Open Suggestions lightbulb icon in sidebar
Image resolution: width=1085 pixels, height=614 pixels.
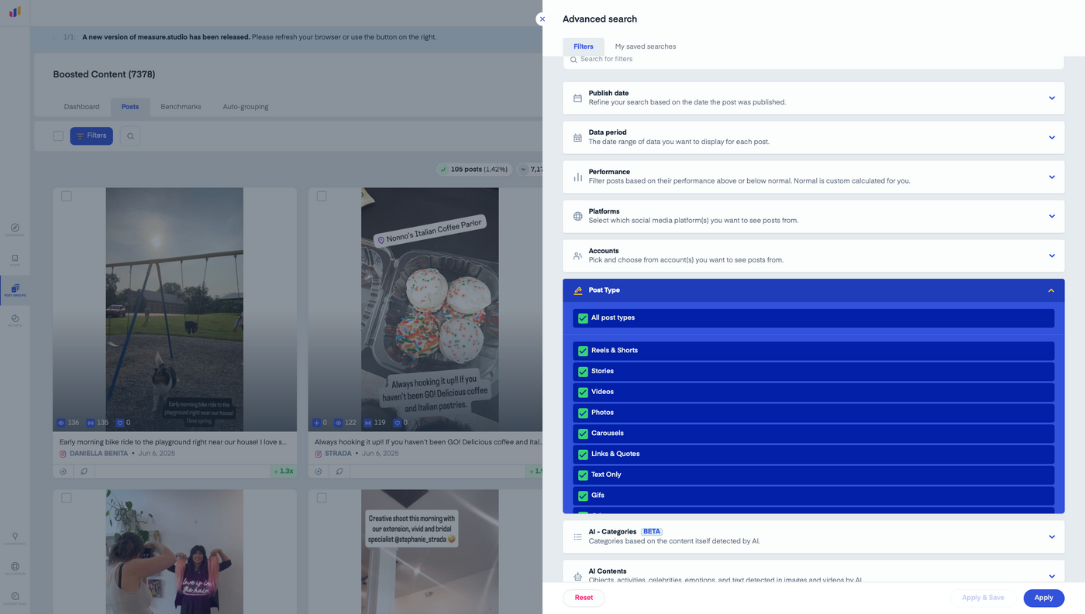[15, 537]
